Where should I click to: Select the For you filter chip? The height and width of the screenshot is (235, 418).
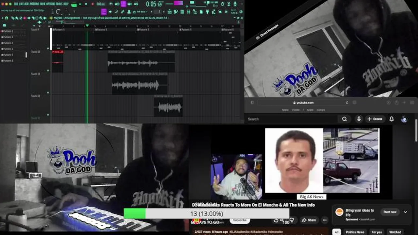click(x=377, y=232)
